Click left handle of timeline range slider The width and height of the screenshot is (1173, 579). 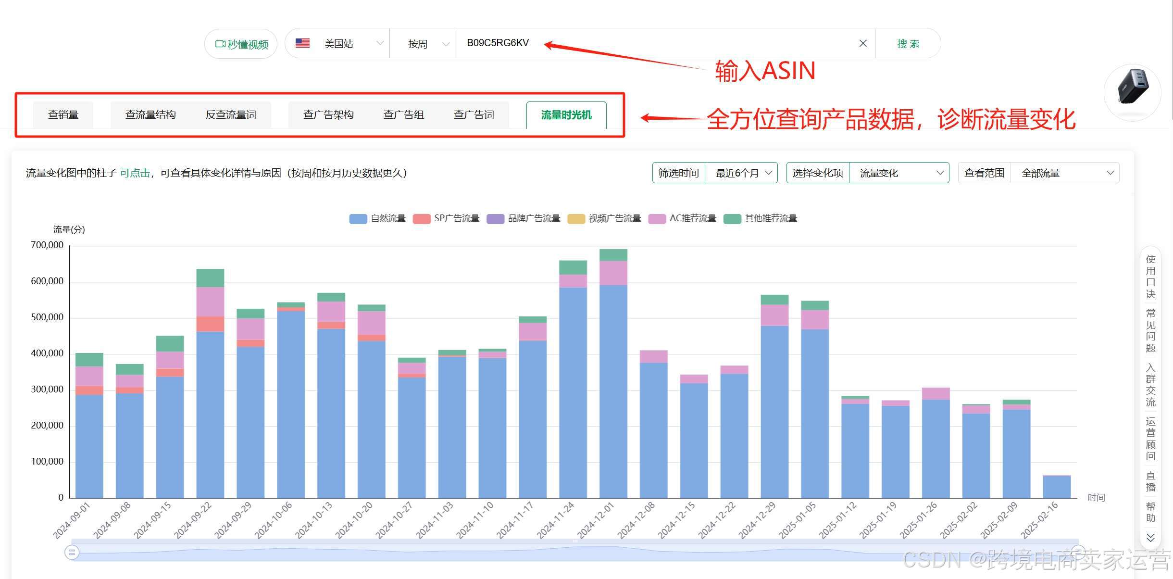(72, 552)
